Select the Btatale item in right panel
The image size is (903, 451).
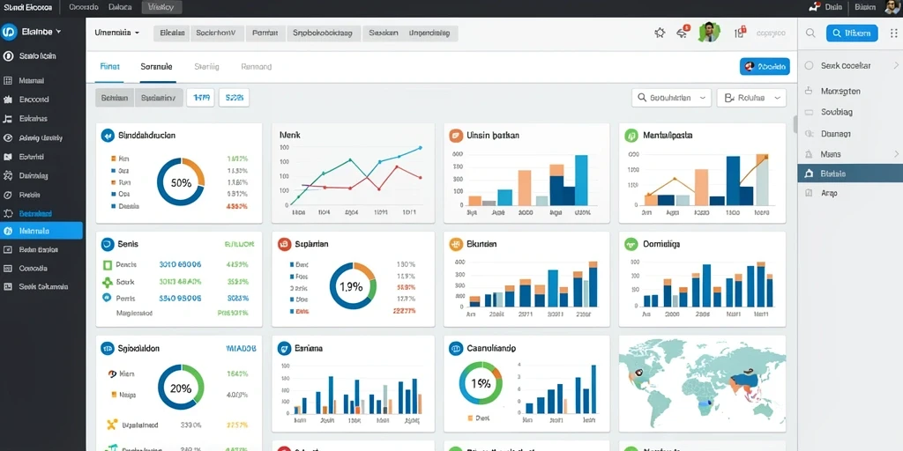click(x=850, y=174)
